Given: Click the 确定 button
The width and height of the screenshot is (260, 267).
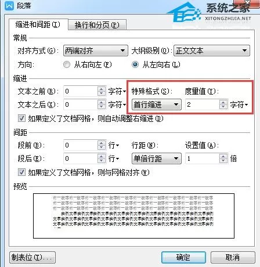Looking at the screenshot, I should (183, 257).
